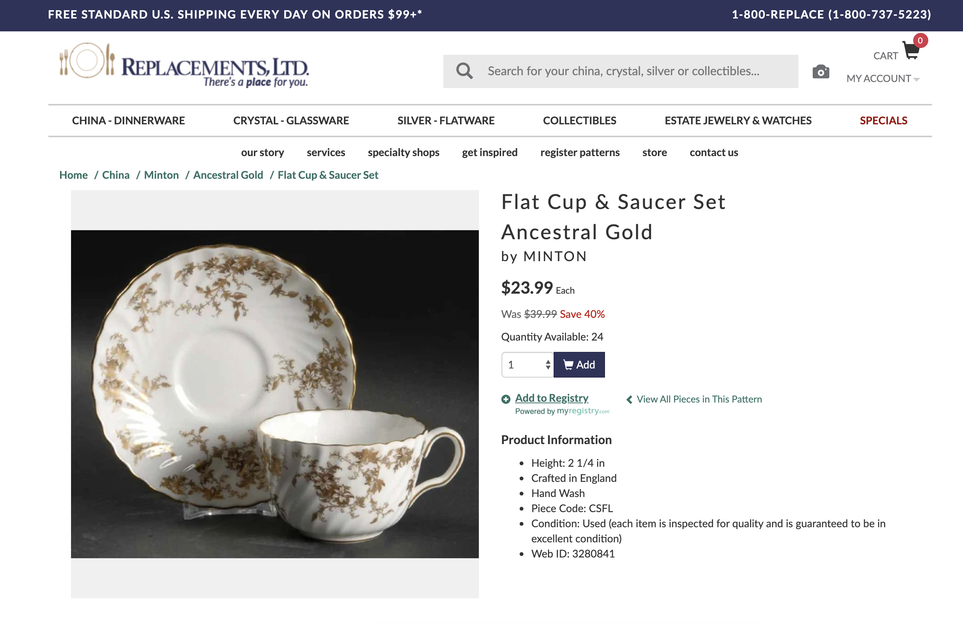Click the Replacements, Ltd. logo
This screenshot has height=624, width=963.
click(184, 66)
